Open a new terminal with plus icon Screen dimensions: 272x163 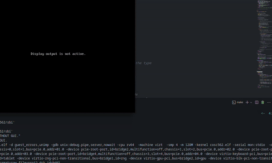(247, 102)
